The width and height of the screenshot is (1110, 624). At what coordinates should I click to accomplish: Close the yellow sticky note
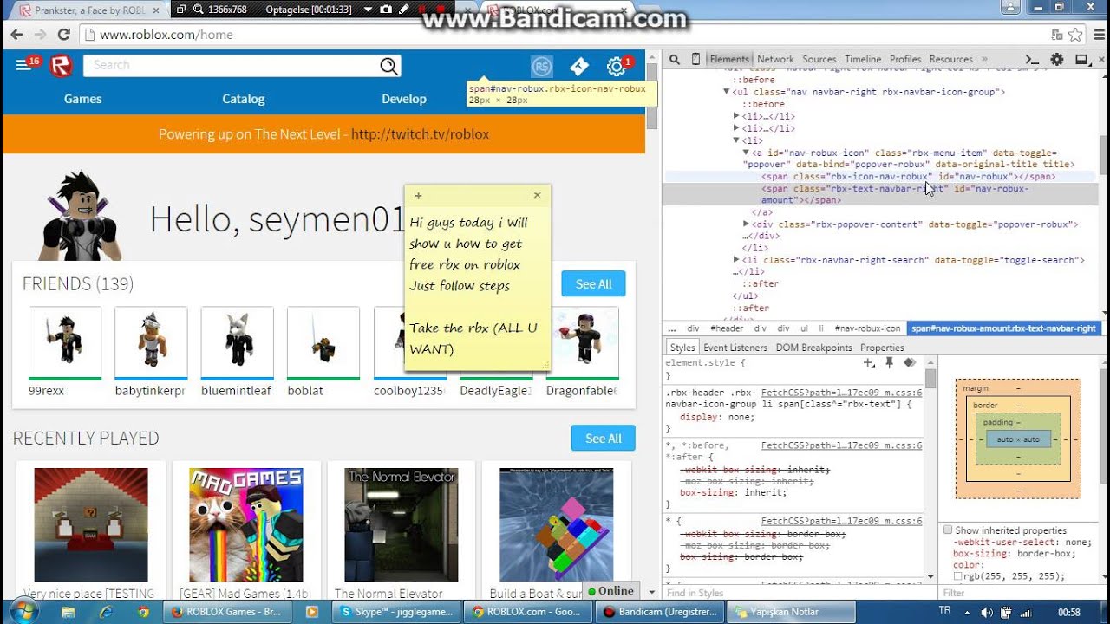[537, 196]
